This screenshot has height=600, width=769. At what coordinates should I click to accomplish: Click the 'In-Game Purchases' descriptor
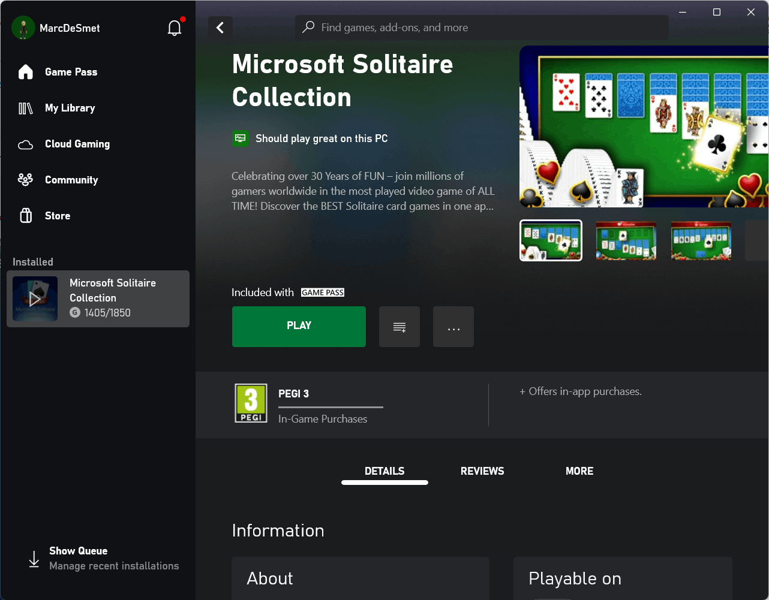[x=323, y=419]
